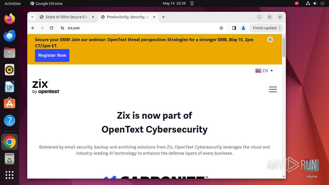Open the Trash in the dock
The width and height of the screenshot is (329, 185).
pos(10,159)
